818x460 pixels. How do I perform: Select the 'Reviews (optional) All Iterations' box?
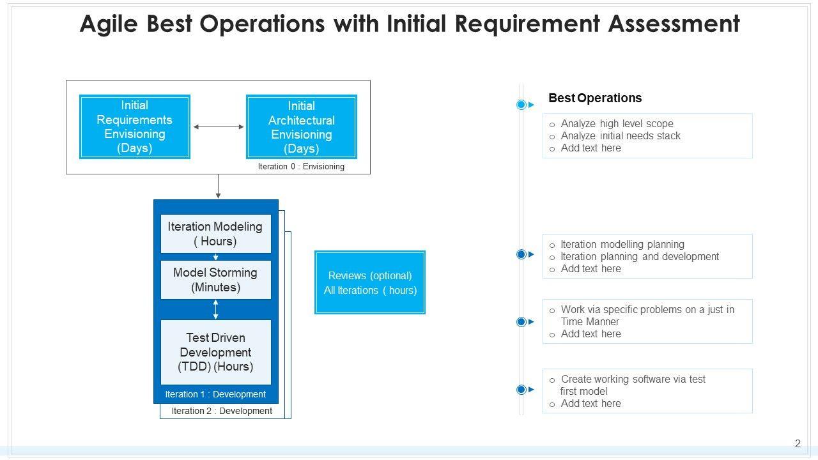370,282
